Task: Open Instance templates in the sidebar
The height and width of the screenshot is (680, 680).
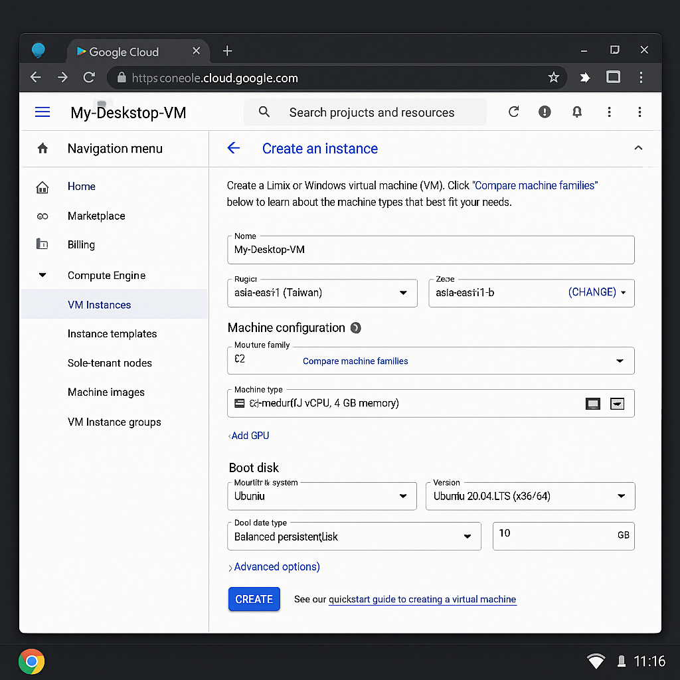Action: (x=112, y=333)
